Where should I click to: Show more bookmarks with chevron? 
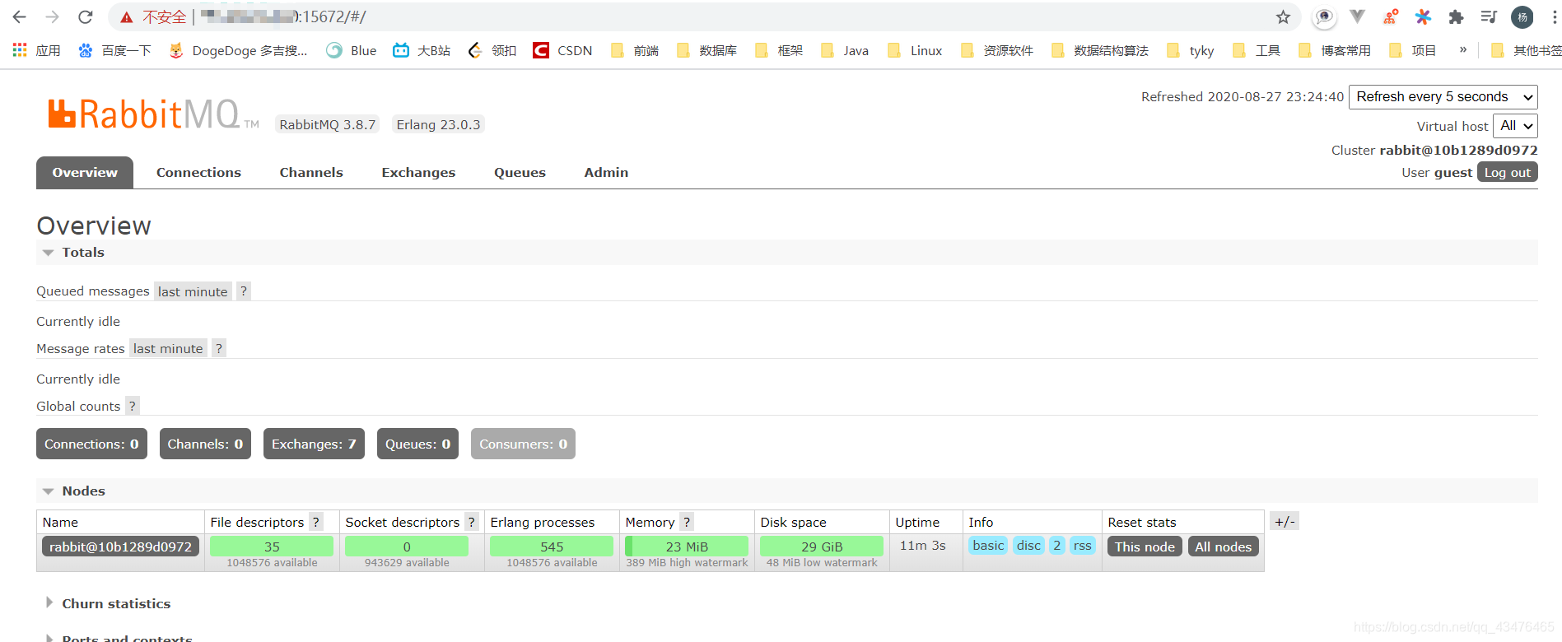tap(1463, 49)
